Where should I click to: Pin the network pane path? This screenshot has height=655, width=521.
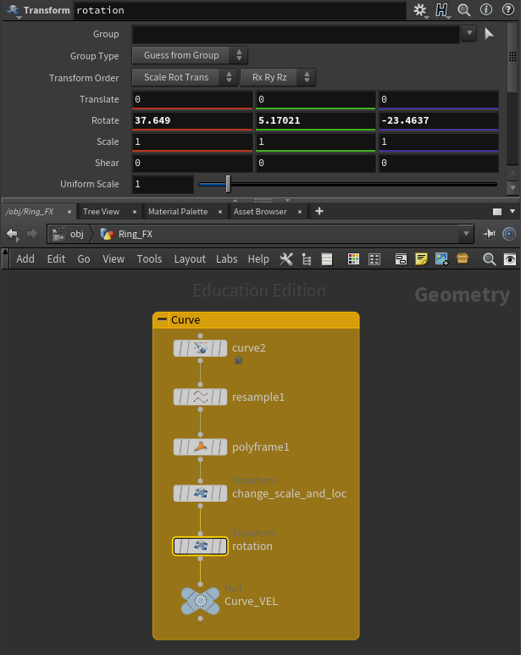click(x=489, y=234)
